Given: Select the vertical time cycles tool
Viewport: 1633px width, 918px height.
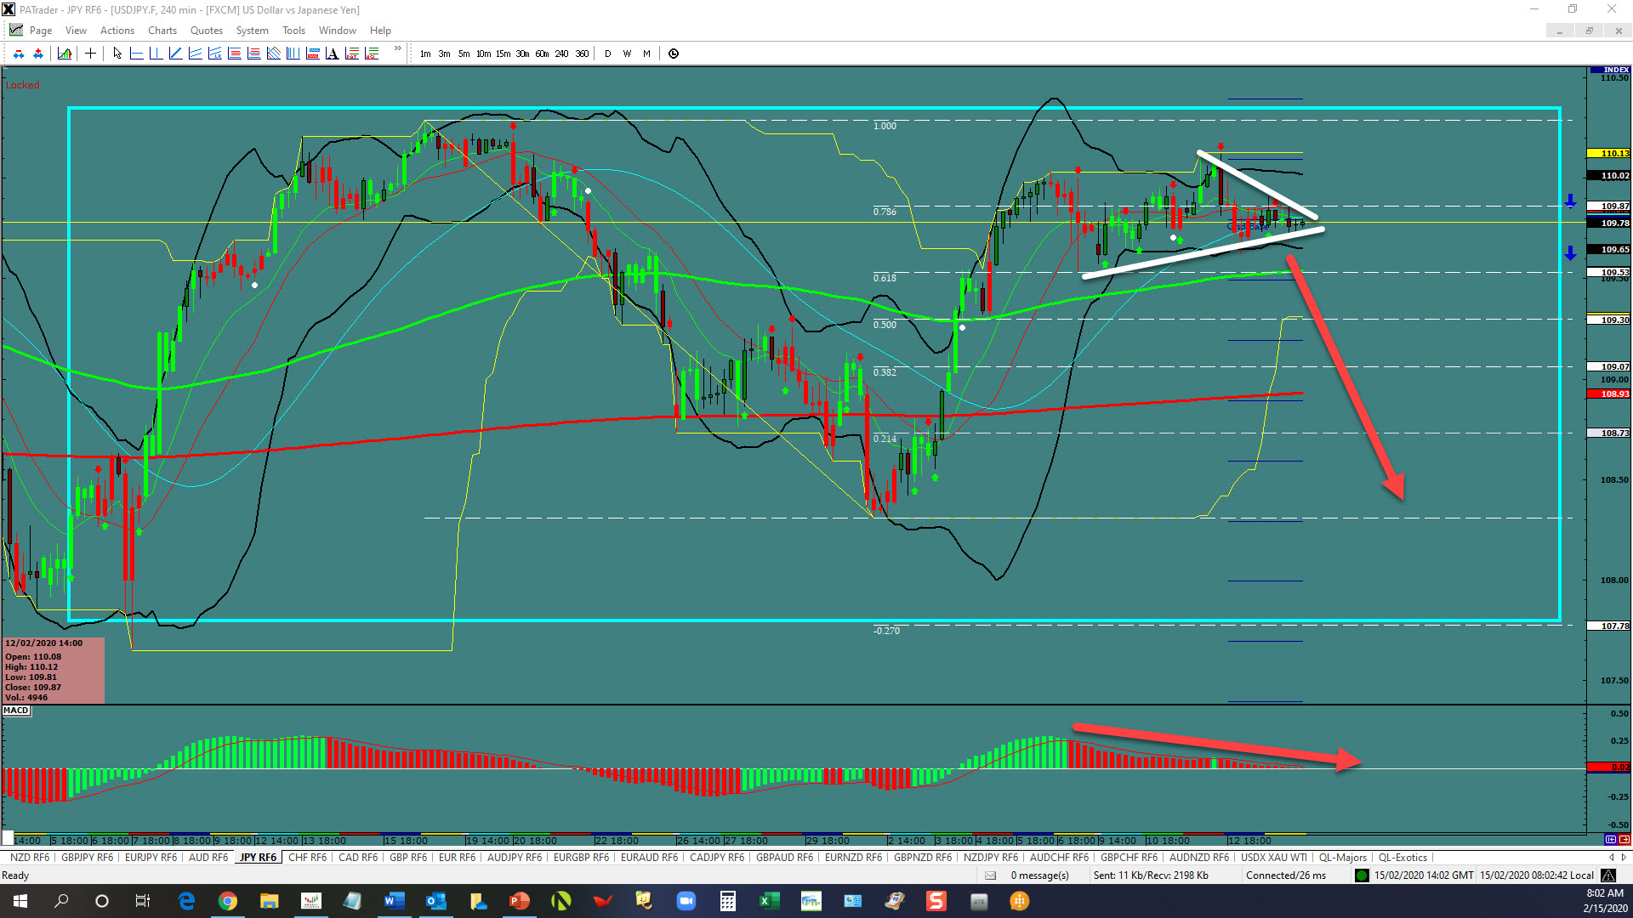Looking at the screenshot, I should tap(293, 54).
